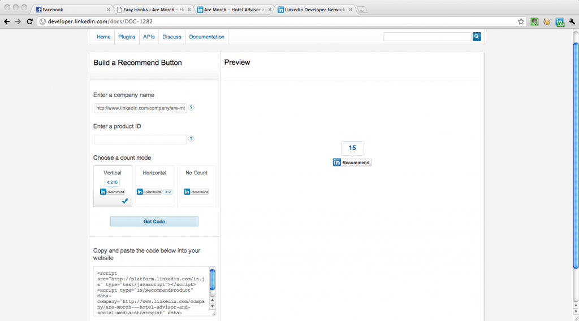Open the Home nav item
The height and width of the screenshot is (321, 579).
[x=103, y=37]
